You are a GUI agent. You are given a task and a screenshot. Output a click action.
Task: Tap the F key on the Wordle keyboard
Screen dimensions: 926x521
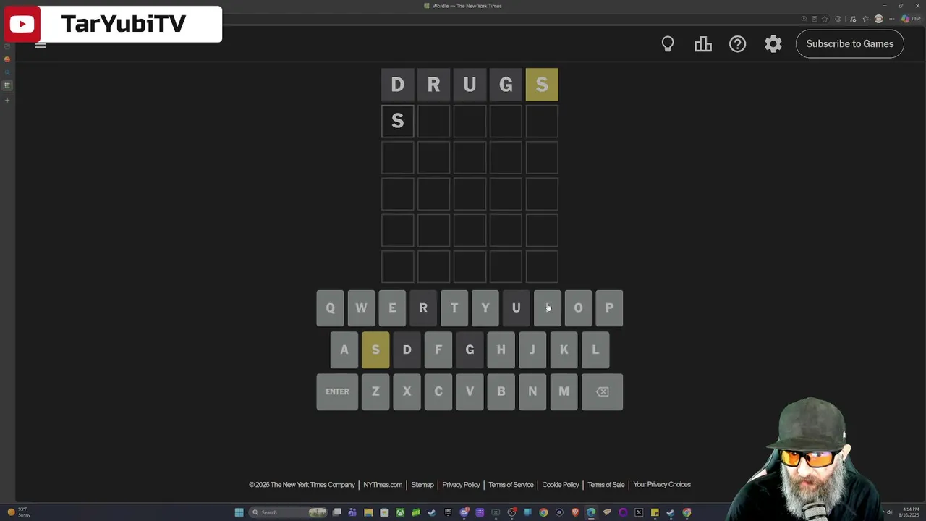[438, 350]
